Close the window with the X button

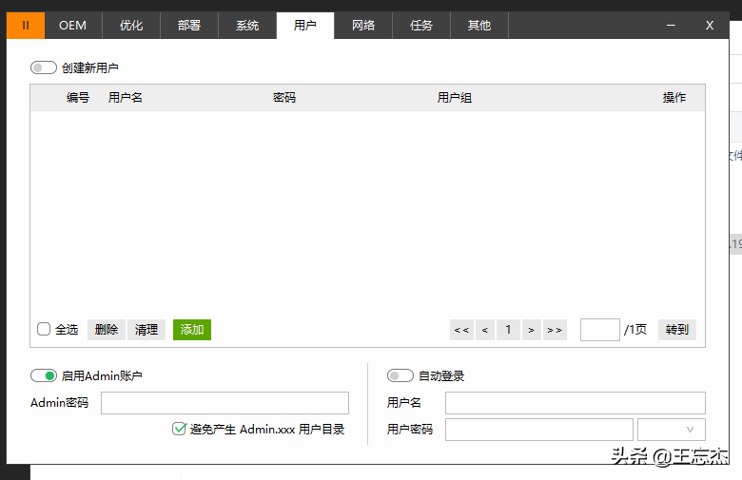pyautogui.click(x=710, y=26)
